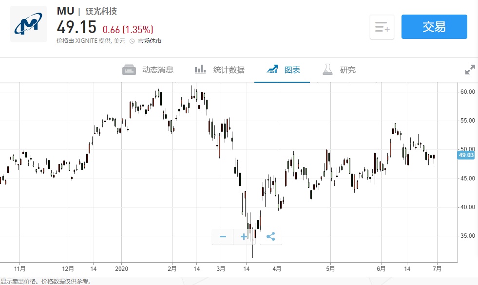The image size is (478, 285).
Task: Select the 图表 chart tab
Action: click(284, 70)
